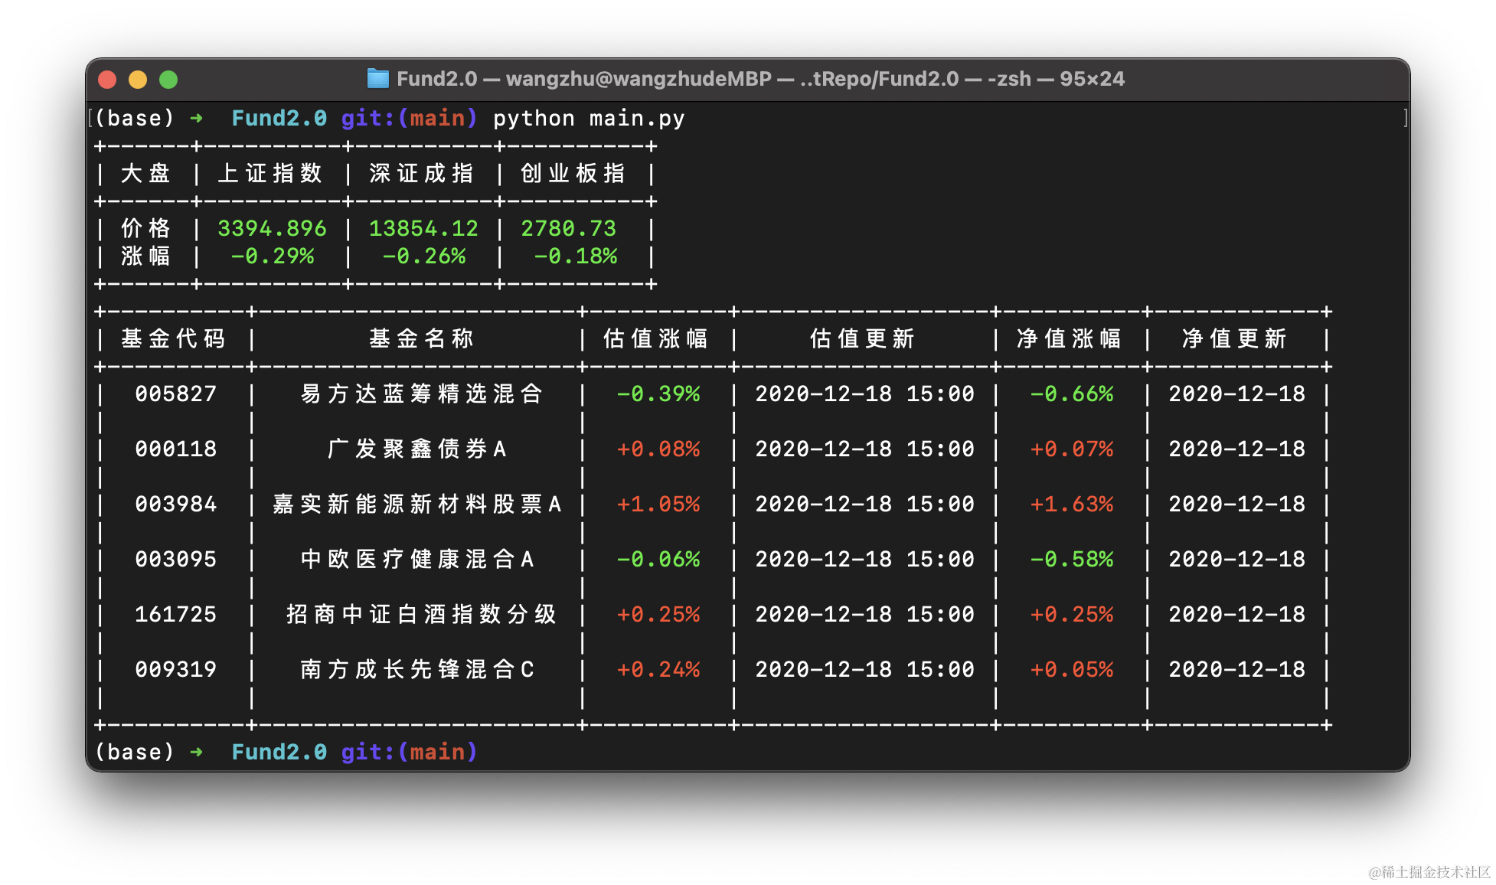Click the git:(main) text on bottom prompt

pos(409,753)
